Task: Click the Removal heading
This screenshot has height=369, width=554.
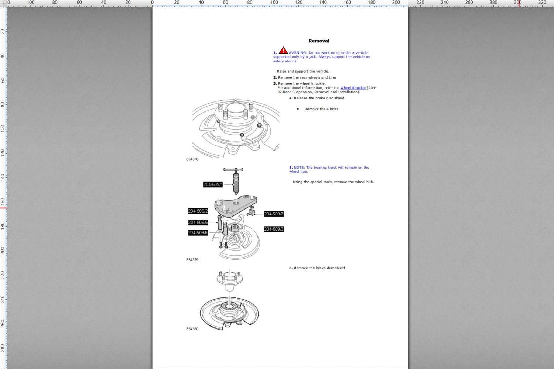Action: 319,41
